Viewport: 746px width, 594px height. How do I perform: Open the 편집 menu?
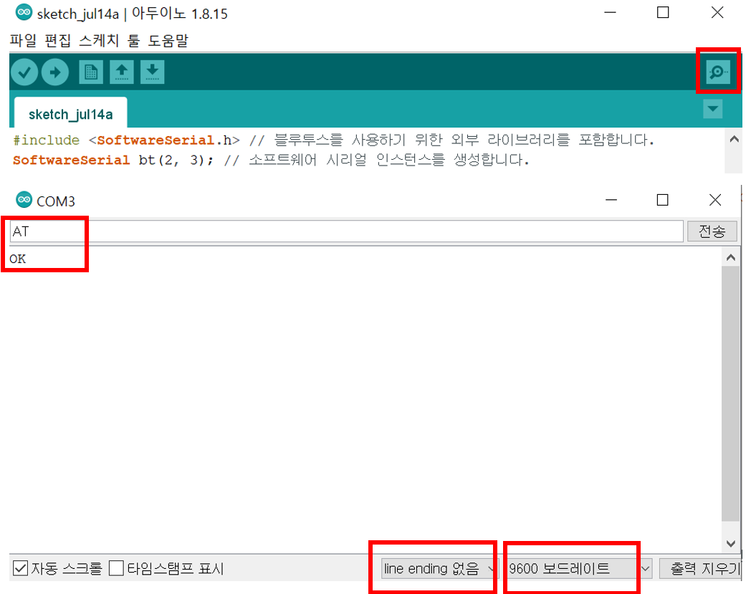(x=57, y=40)
